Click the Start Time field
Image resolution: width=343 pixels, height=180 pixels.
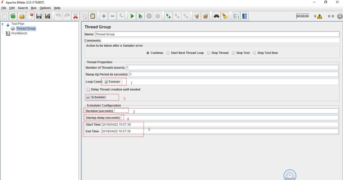[x=220, y=125]
